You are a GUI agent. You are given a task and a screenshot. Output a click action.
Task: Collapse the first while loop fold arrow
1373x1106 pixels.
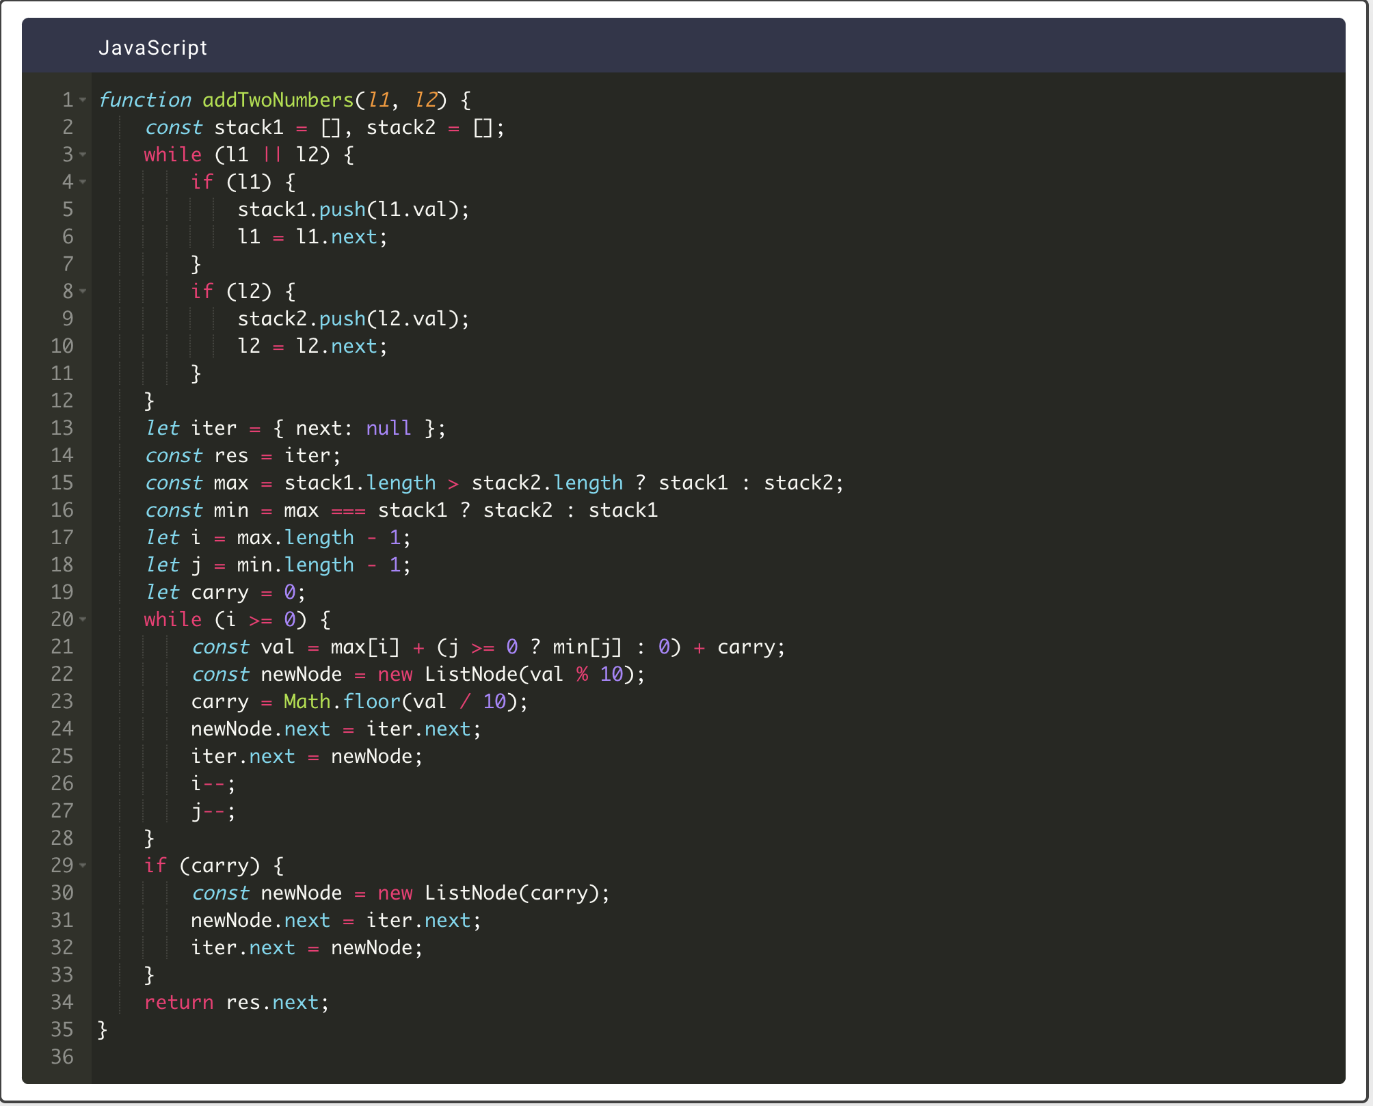point(83,154)
